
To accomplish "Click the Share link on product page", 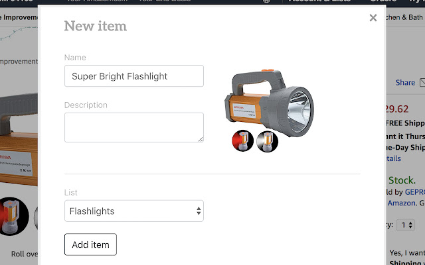I will point(404,83).
